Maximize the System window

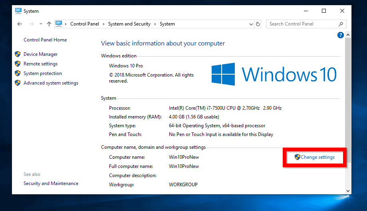[324, 11]
